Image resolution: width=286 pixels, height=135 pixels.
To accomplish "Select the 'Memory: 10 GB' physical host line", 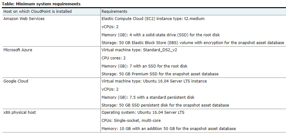I will [169, 129].
